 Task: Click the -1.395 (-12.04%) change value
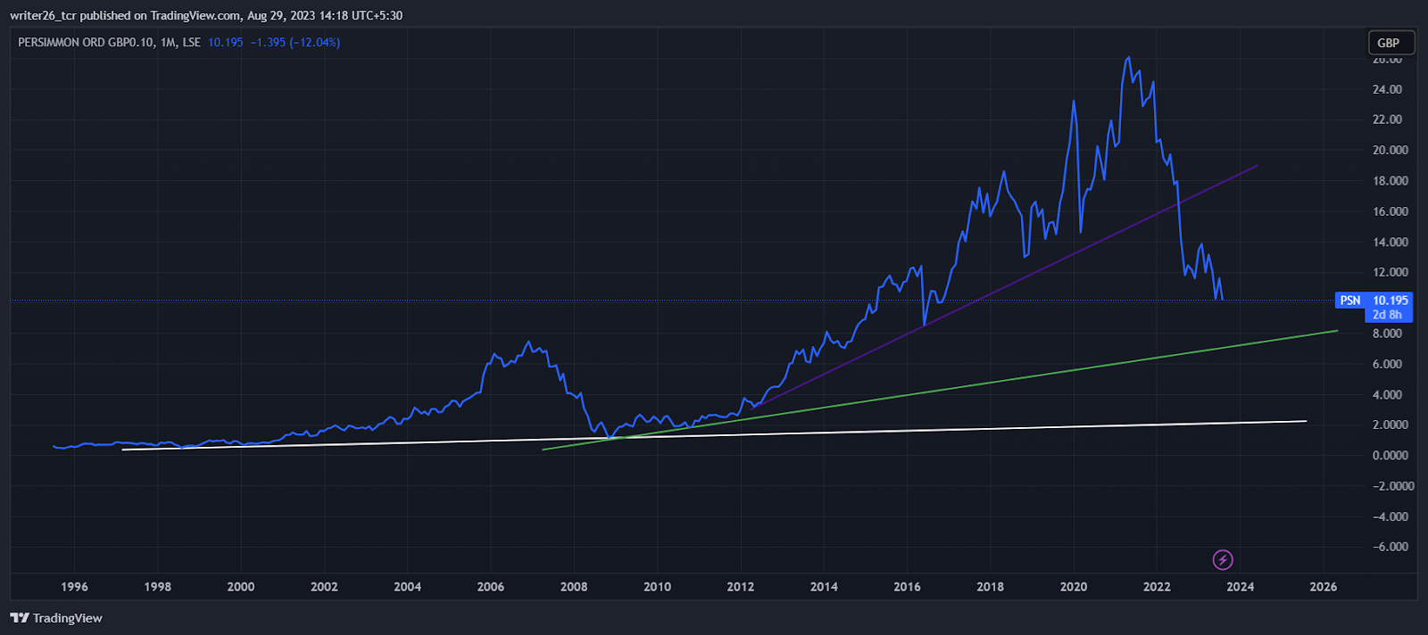(295, 42)
